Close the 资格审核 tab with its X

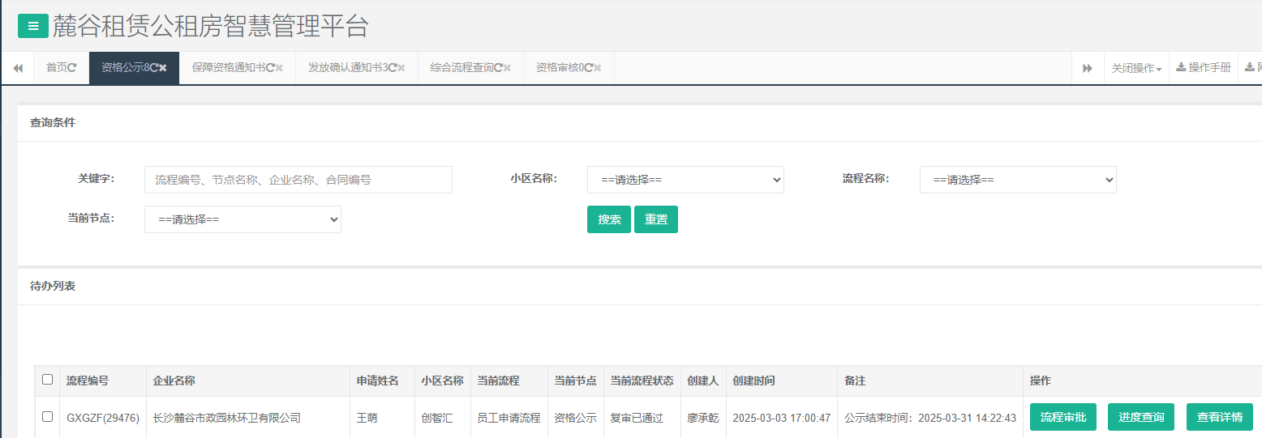coord(598,68)
